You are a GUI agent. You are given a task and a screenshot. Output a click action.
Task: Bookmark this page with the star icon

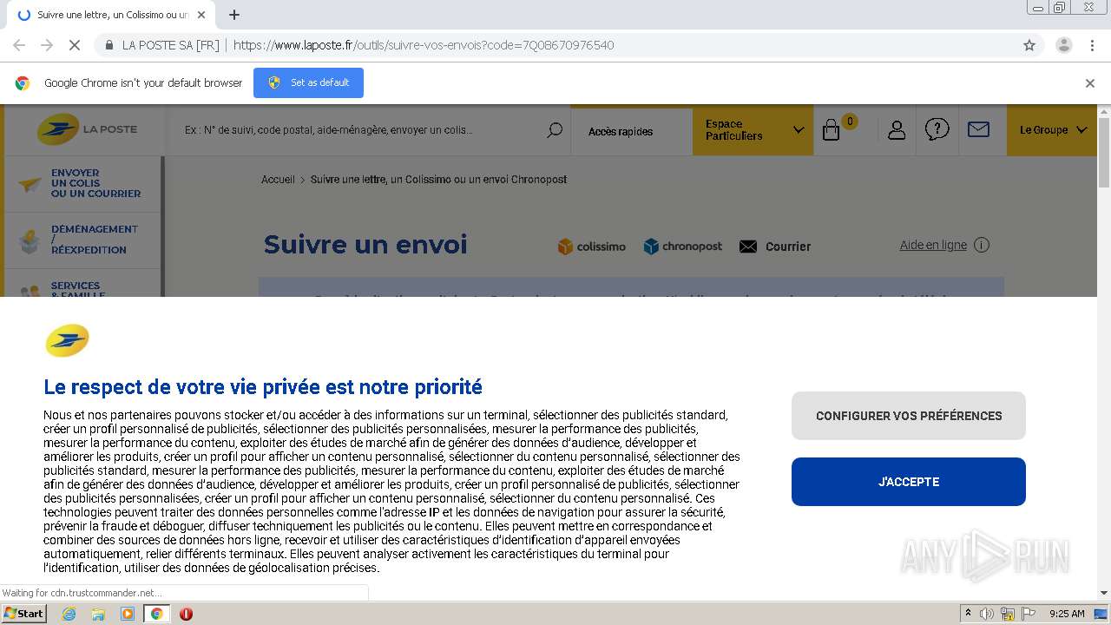tap(1029, 45)
